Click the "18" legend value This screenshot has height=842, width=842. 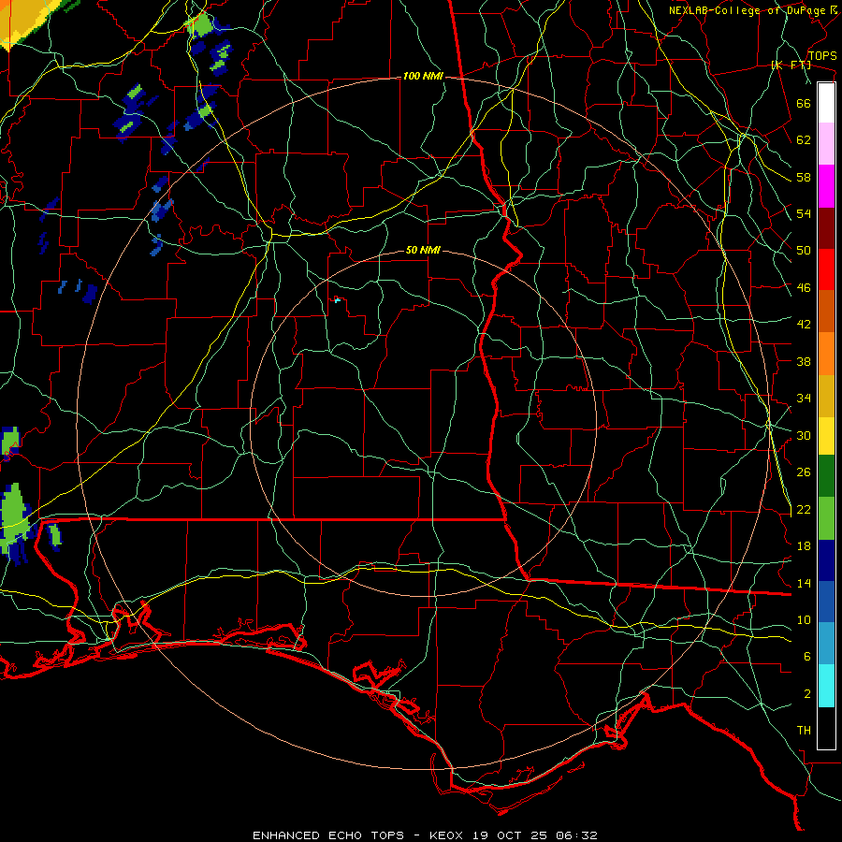coord(804,546)
